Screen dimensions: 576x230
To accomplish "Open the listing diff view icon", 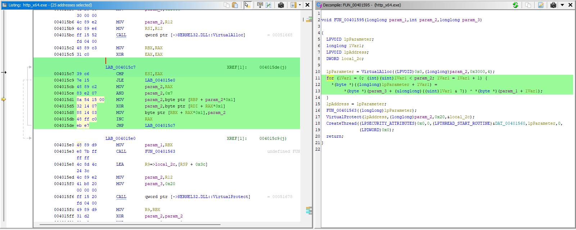I will coord(269,5).
